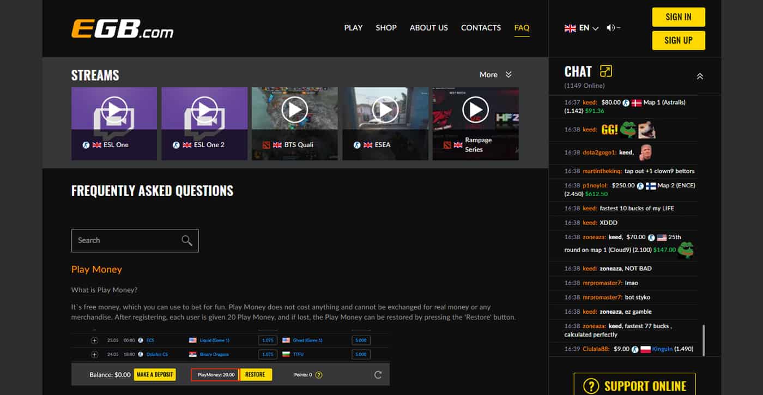Image resolution: width=763 pixels, height=395 pixels.
Task: Click the frog emote after $147.00
Action: pyautogui.click(x=686, y=250)
